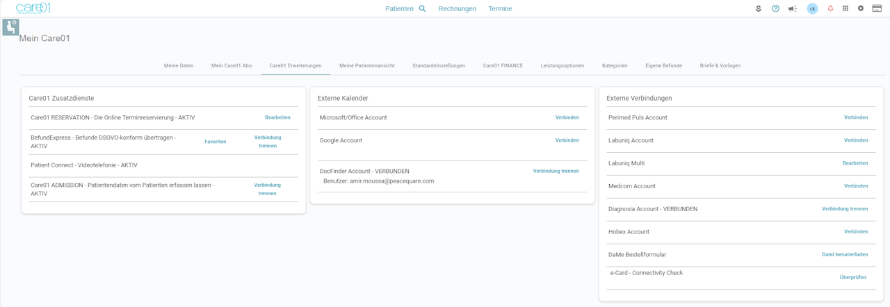Click Bearbeiten for Labuniq Multi
The height and width of the screenshot is (307, 890).
(855, 163)
